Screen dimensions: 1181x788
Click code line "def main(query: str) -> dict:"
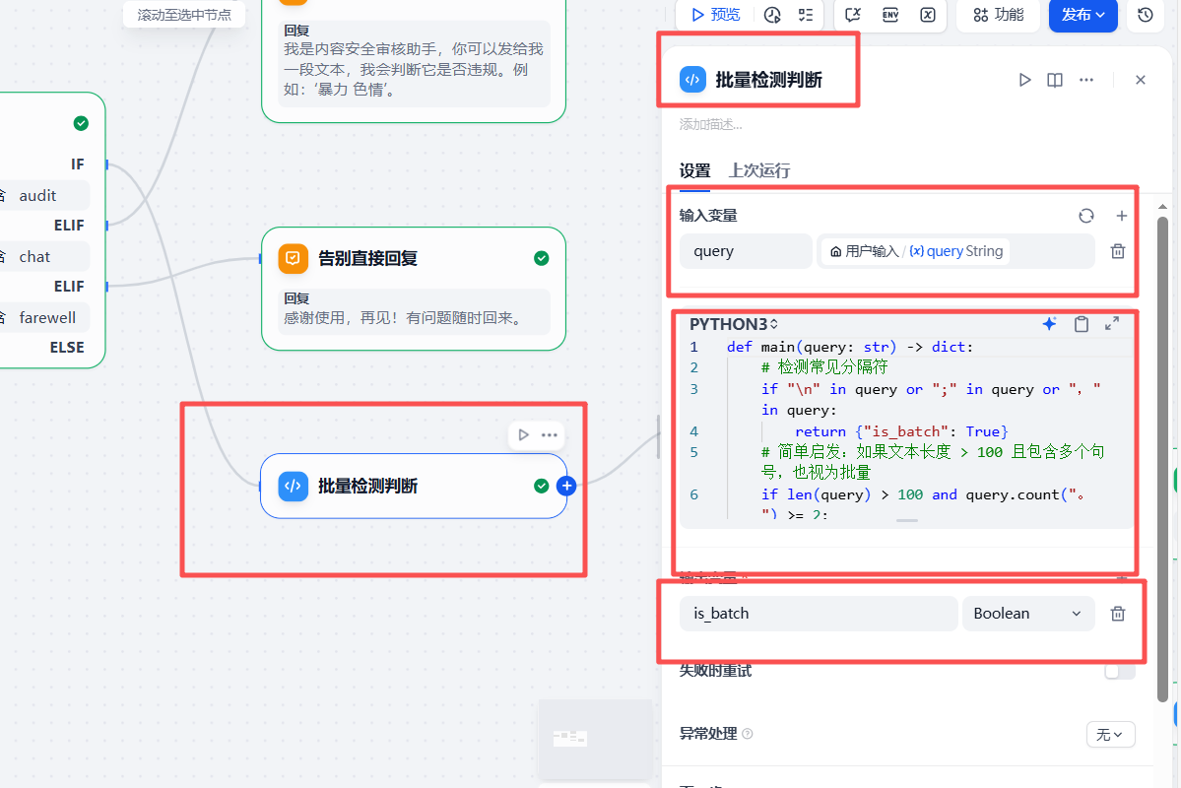point(850,348)
